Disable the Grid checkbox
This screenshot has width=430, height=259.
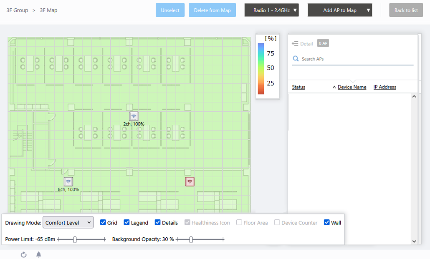click(103, 223)
